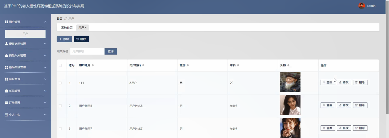Open the old man avatar thumbnail
Screen dimensions: 389x138
coord(290,82)
